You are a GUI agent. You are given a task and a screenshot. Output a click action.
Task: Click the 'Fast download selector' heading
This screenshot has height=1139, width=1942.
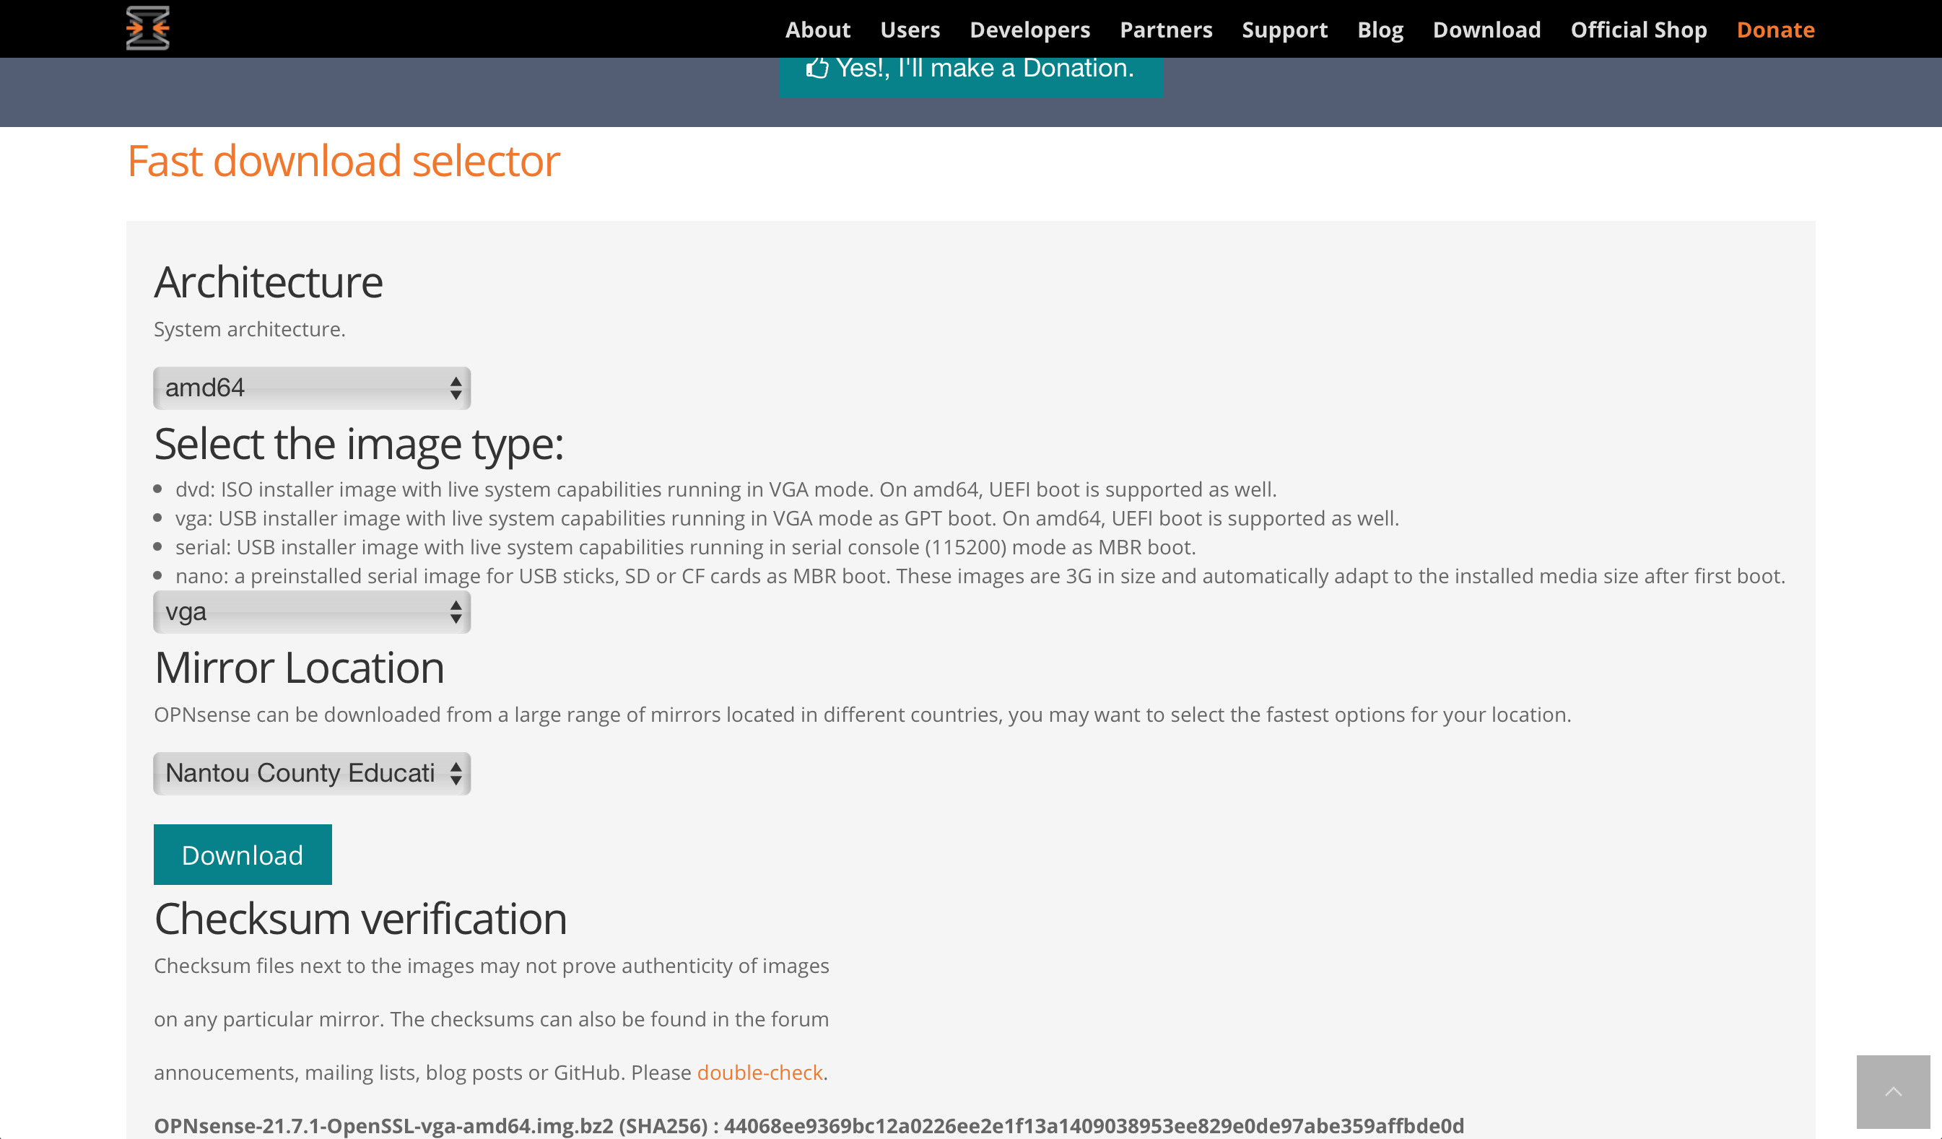click(x=344, y=161)
